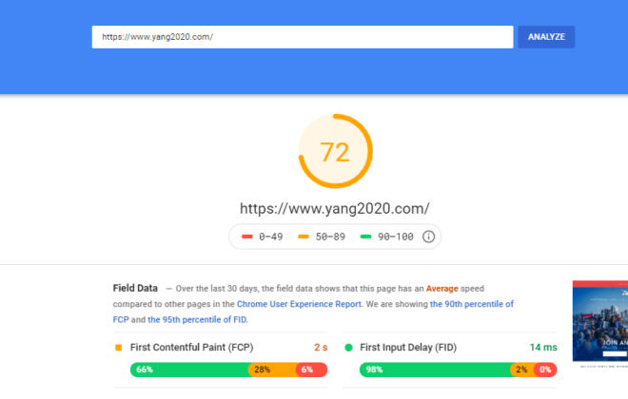
Task: Click the 66% green FCP bar segment
Action: pyautogui.click(x=190, y=370)
